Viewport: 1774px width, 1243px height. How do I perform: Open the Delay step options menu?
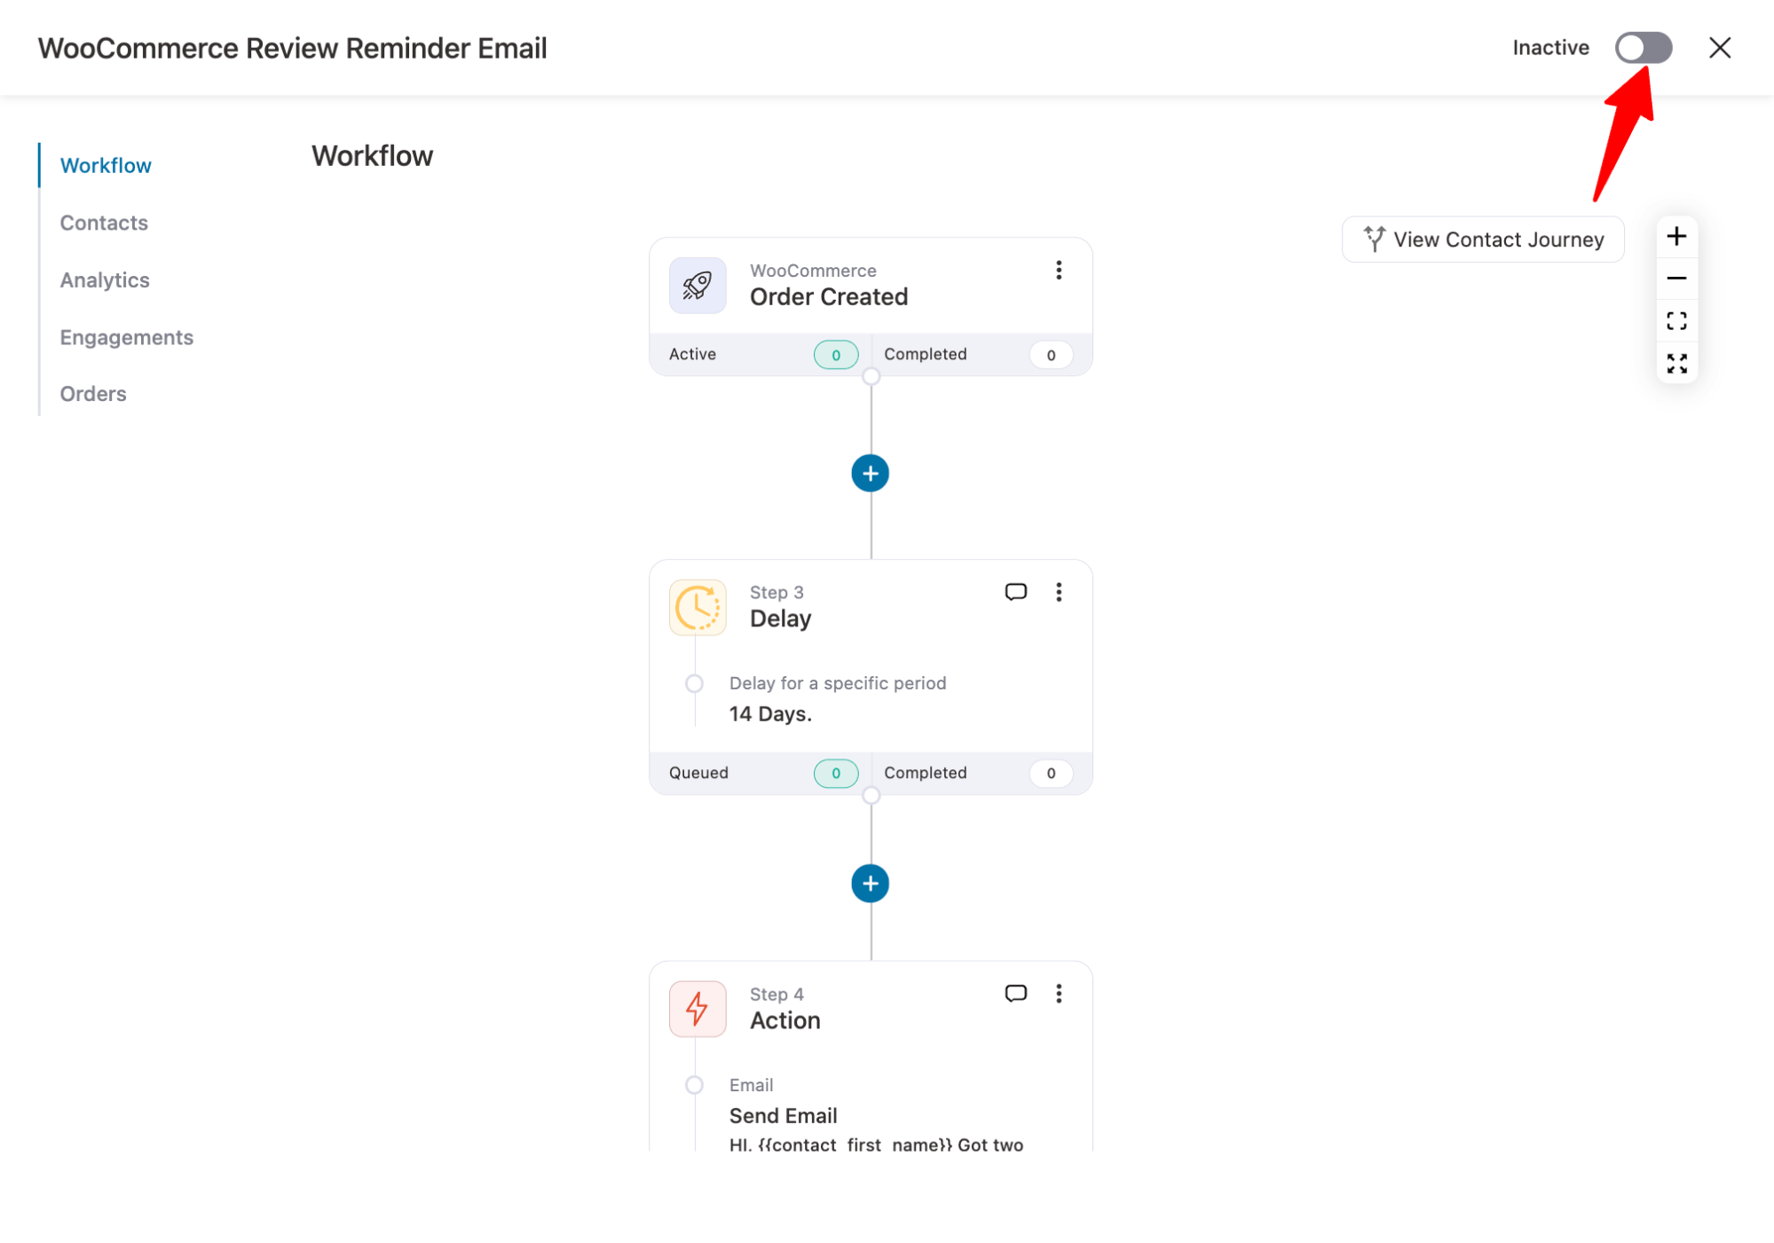pos(1059,593)
